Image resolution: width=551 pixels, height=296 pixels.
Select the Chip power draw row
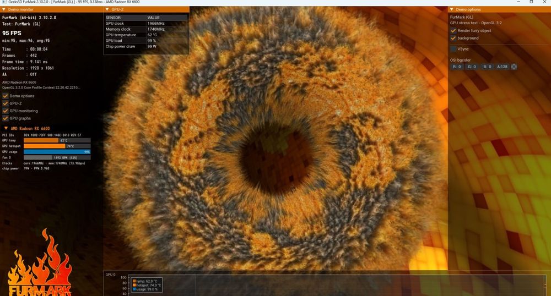pos(146,46)
